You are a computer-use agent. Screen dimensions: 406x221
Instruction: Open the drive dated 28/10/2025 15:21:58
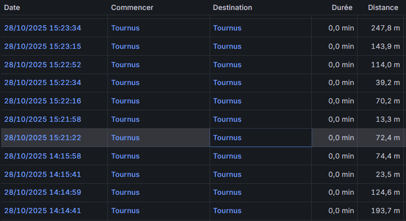[43, 119]
